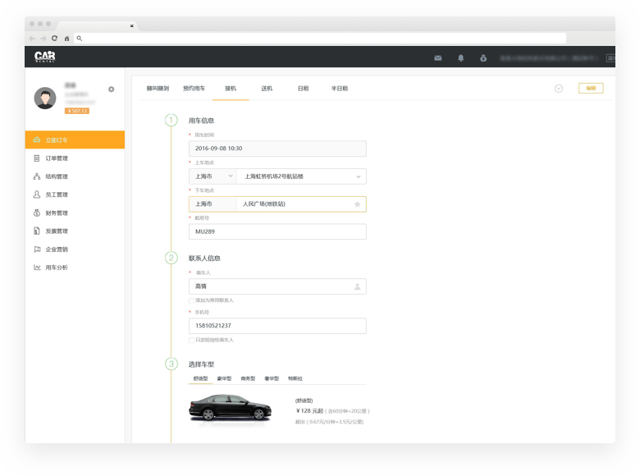Switch to the 半日租 tab
Screen dimensions: 640x476
(x=340, y=88)
